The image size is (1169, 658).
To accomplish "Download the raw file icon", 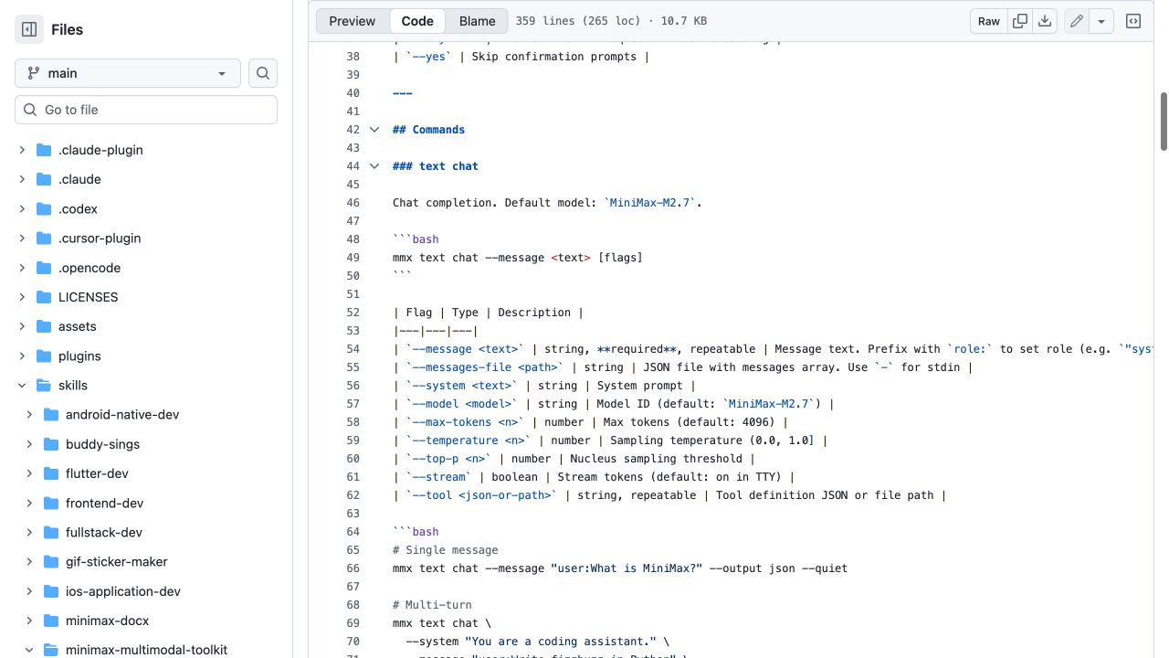I will click(x=1045, y=21).
